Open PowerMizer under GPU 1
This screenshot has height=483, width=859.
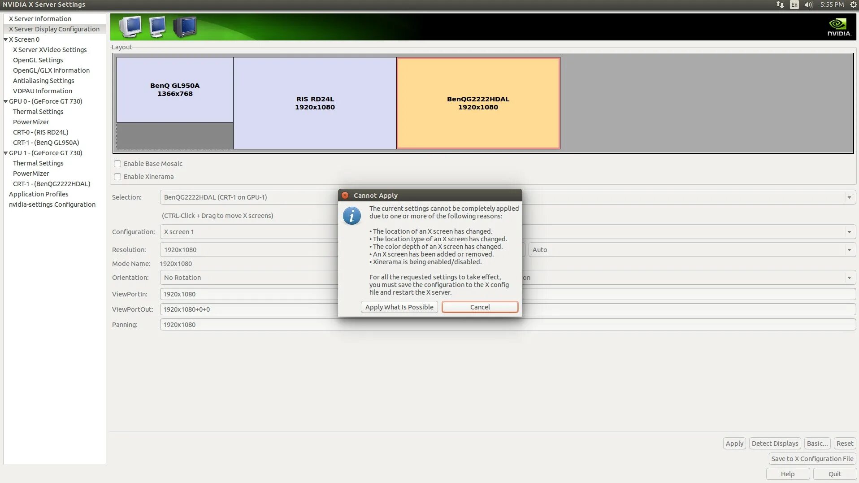coord(31,174)
